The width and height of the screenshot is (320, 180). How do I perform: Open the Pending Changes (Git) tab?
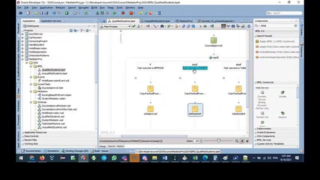[75, 151]
